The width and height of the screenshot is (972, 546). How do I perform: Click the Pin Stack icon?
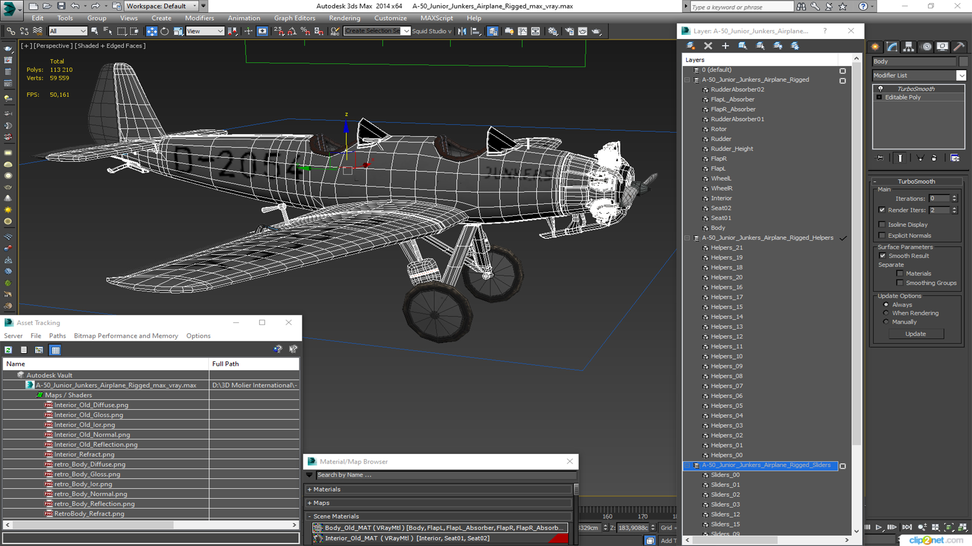880,158
